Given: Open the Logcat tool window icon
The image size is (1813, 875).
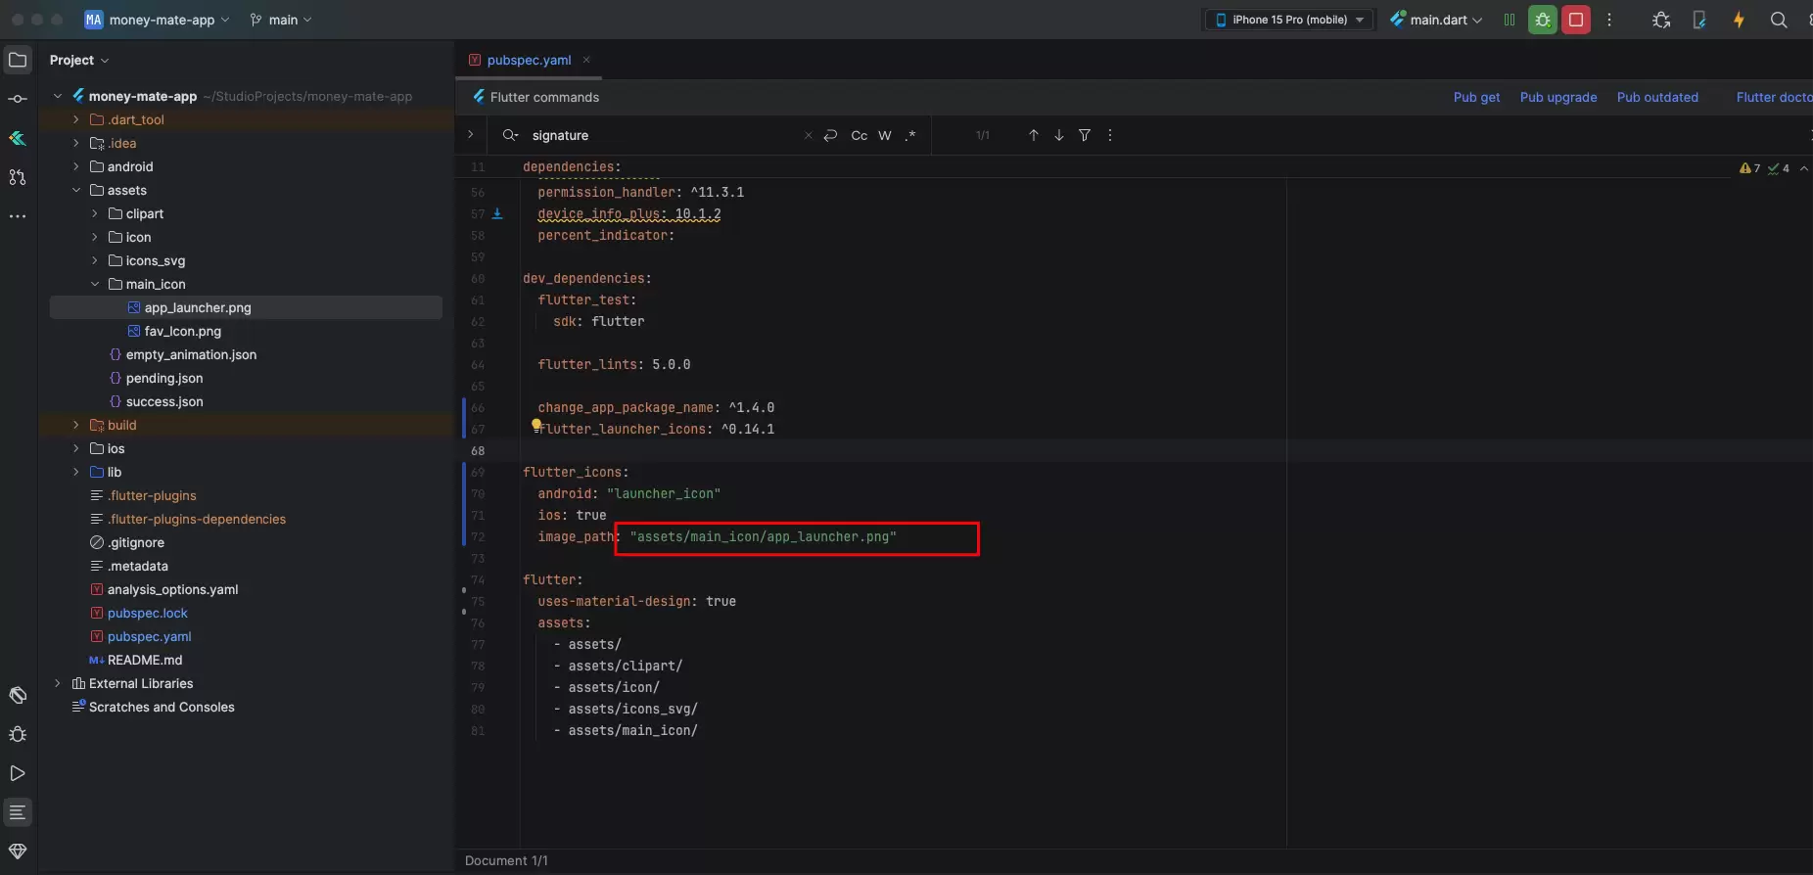Looking at the screenshot, I should 18,812.
